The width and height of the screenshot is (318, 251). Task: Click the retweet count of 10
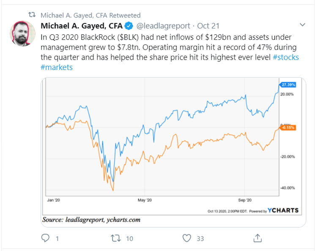pos(129,239)
